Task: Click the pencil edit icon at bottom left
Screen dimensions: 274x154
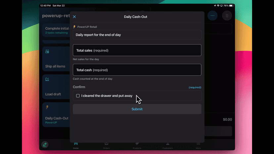Action: (x=45, y=144)
